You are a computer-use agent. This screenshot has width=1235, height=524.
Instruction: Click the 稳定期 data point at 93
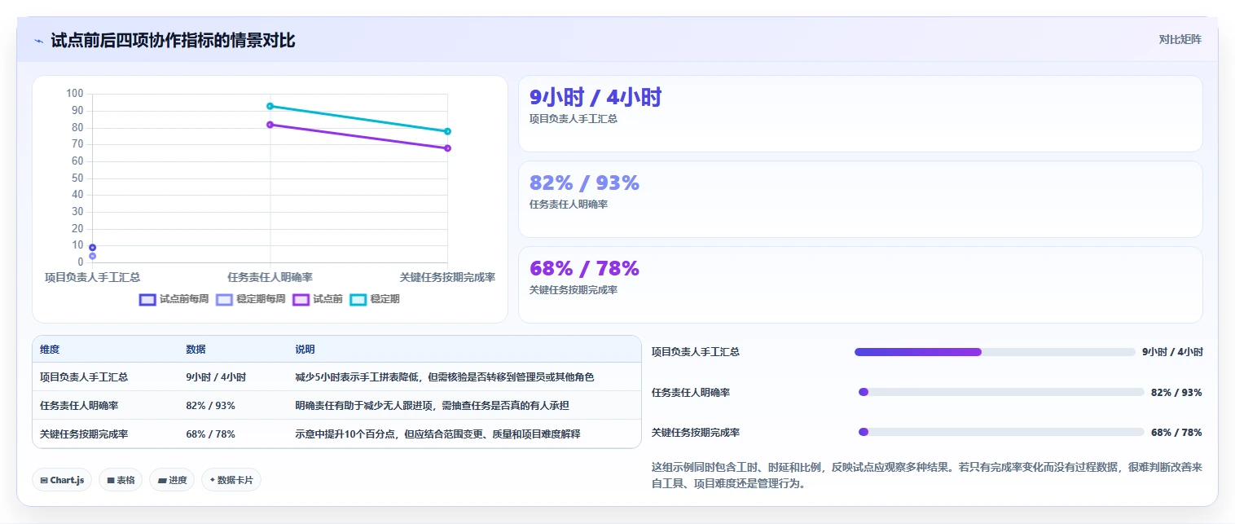tap(270, 106)
